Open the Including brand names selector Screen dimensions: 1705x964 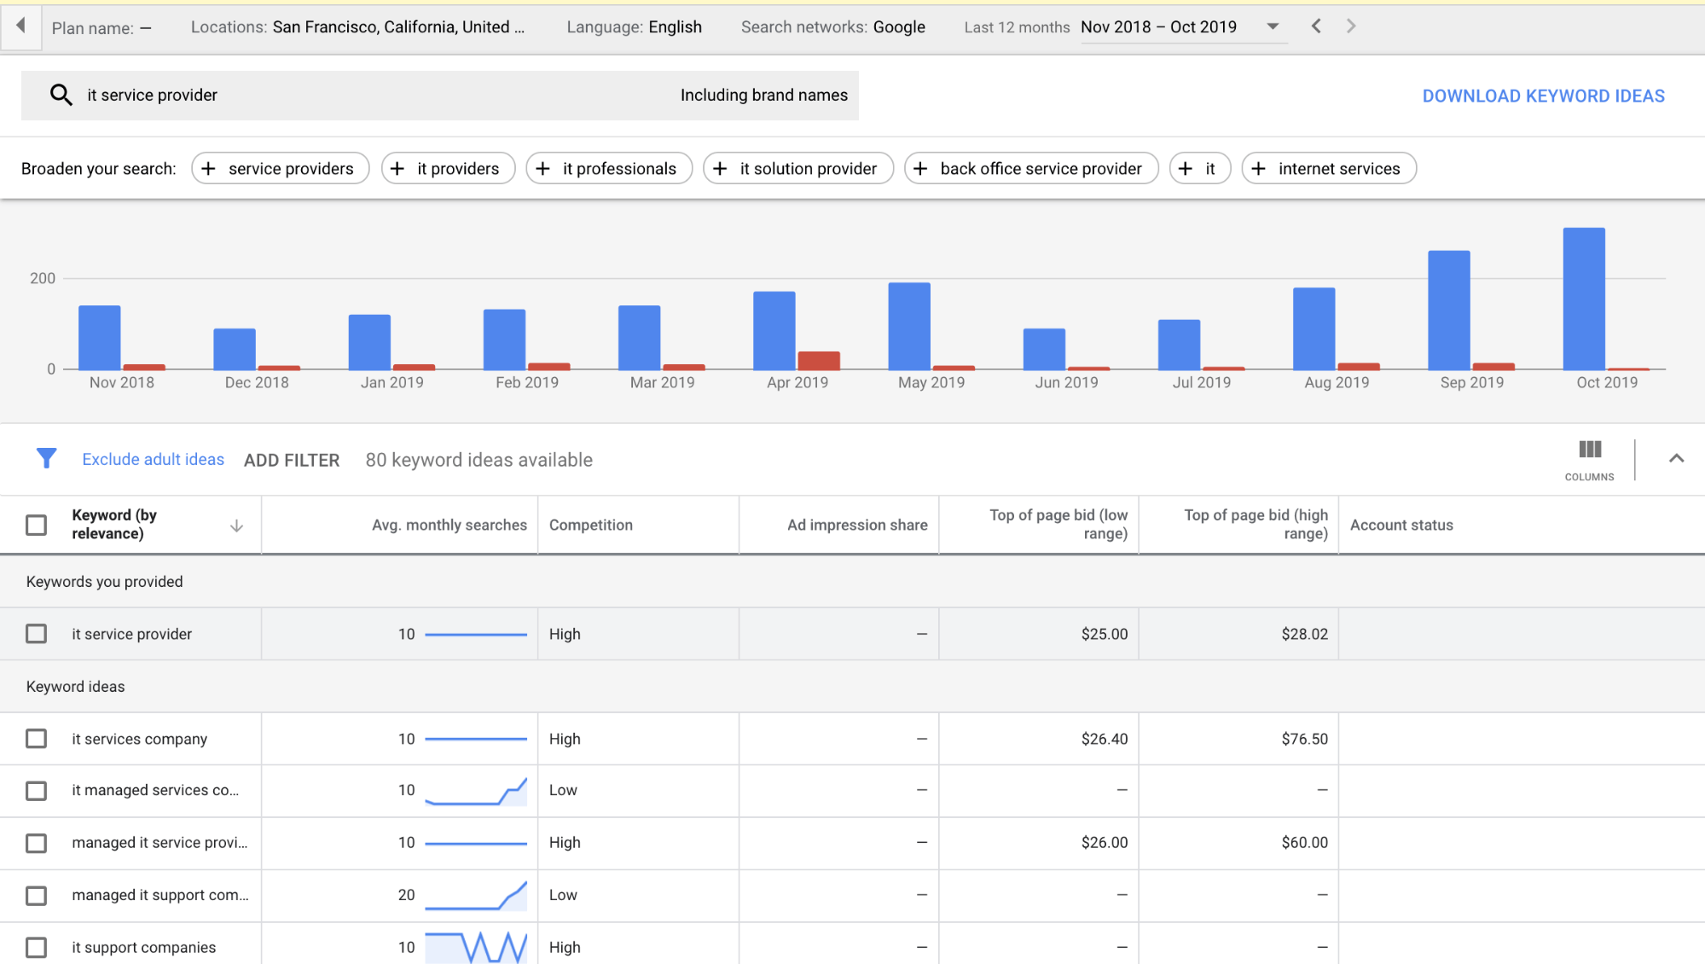click(763, 95)
